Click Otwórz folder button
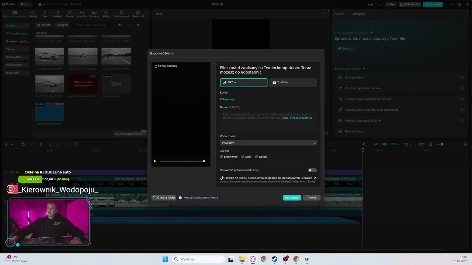 164,198
